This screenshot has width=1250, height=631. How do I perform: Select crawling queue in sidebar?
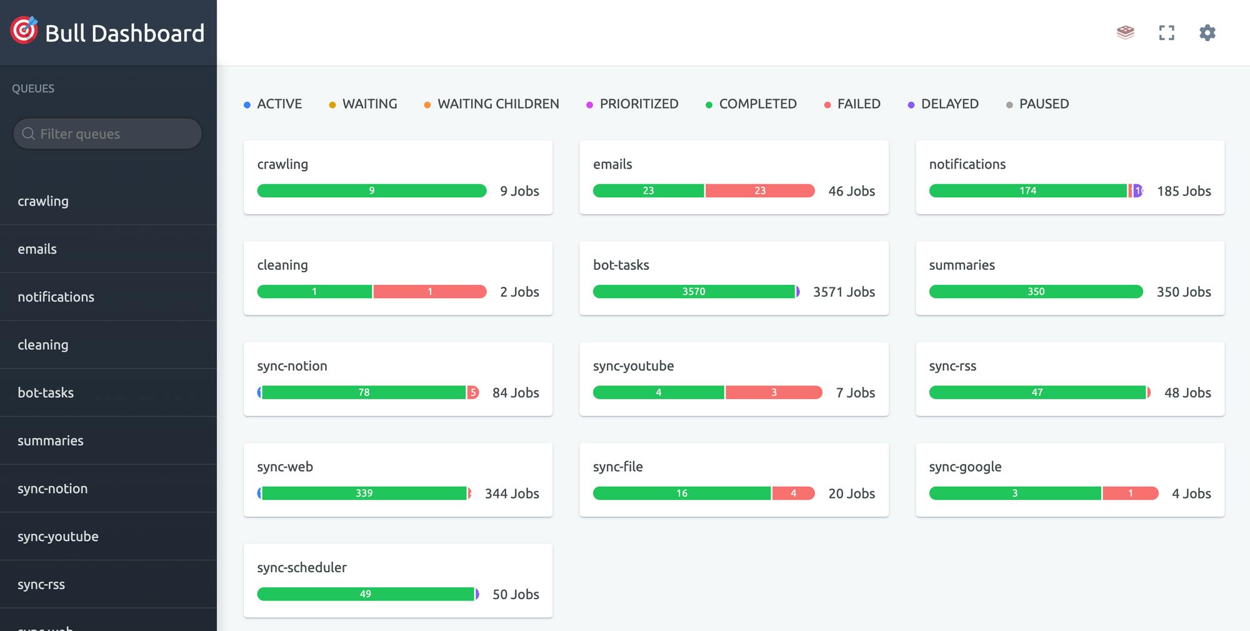(43, 201)
